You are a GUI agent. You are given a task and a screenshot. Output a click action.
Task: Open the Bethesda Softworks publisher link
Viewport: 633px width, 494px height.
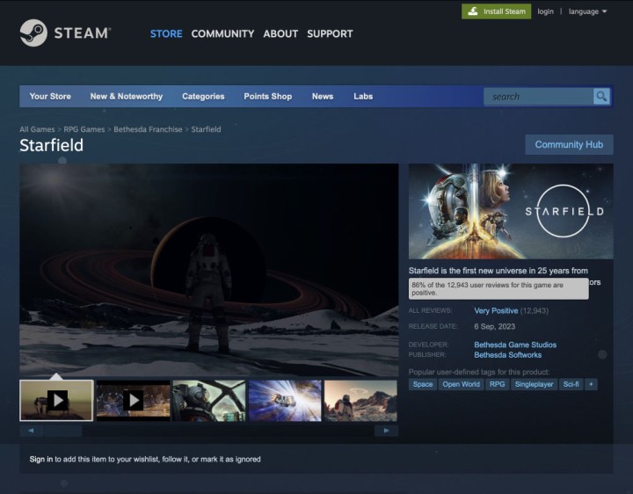(x=508, y=355)
